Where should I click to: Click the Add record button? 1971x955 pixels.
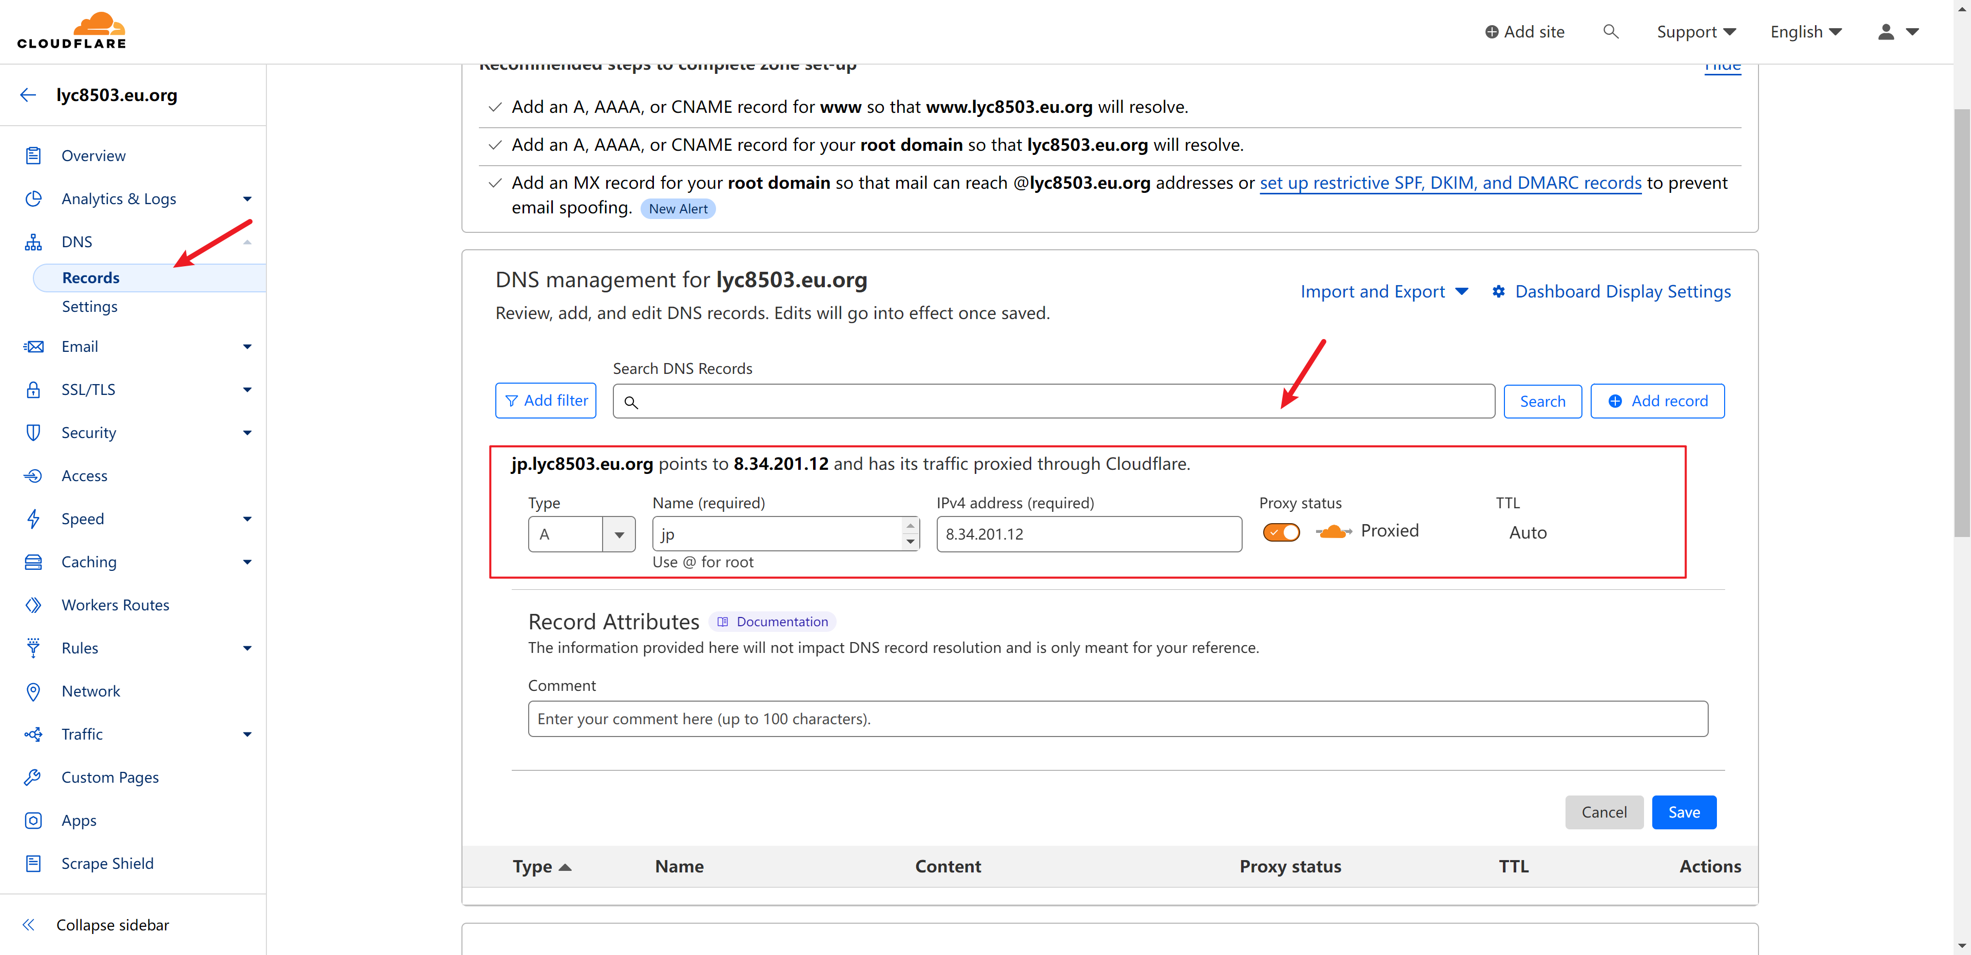1657,402
